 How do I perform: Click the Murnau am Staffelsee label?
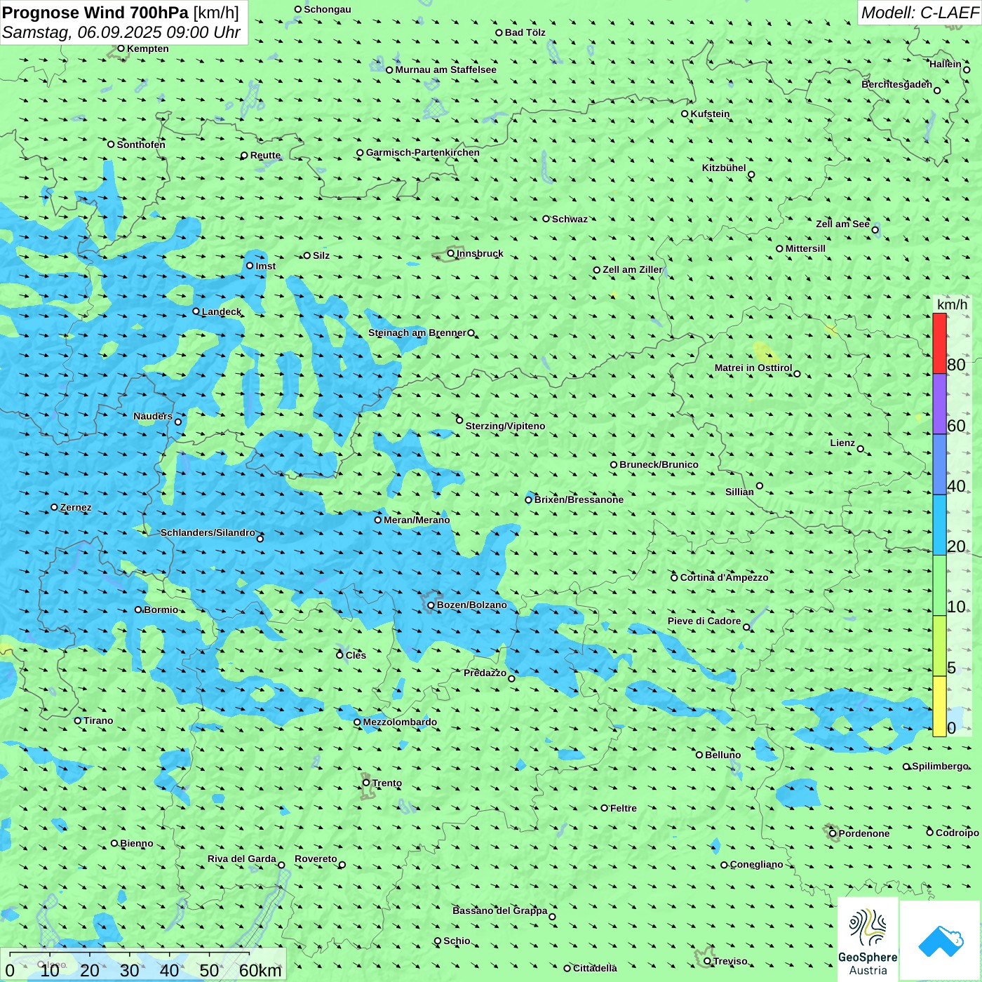445,69
